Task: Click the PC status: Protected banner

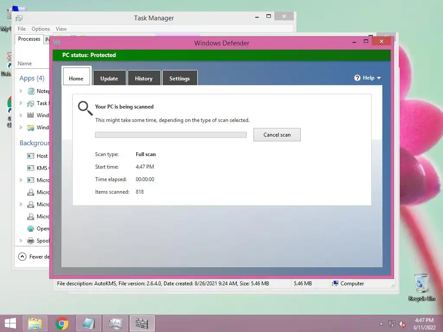Action: [x=221, y=55]
